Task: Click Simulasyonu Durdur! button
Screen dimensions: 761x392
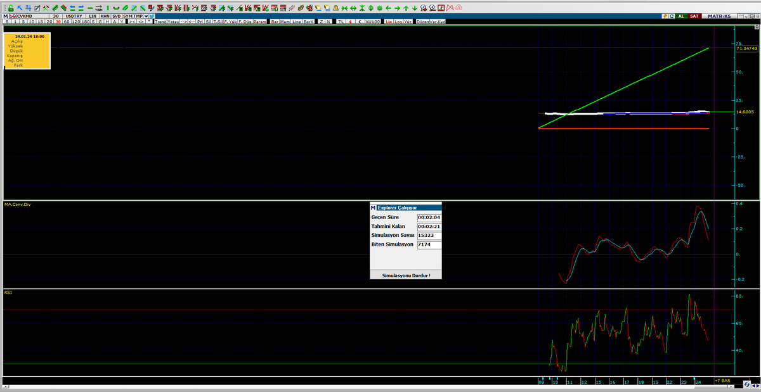Action: 405,275
